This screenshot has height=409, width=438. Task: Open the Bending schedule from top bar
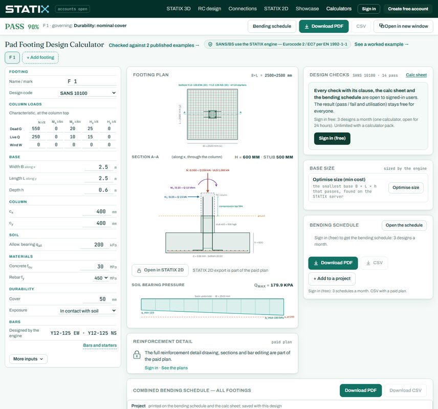point(272,26)
